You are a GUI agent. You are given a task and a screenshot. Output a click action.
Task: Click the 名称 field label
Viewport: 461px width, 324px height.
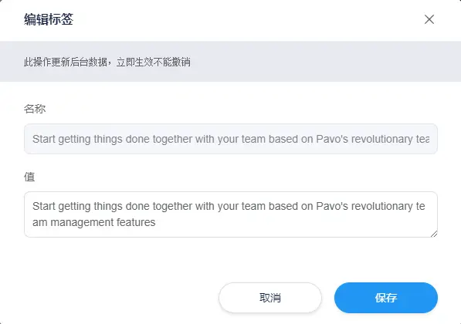[x=35, y=109]
